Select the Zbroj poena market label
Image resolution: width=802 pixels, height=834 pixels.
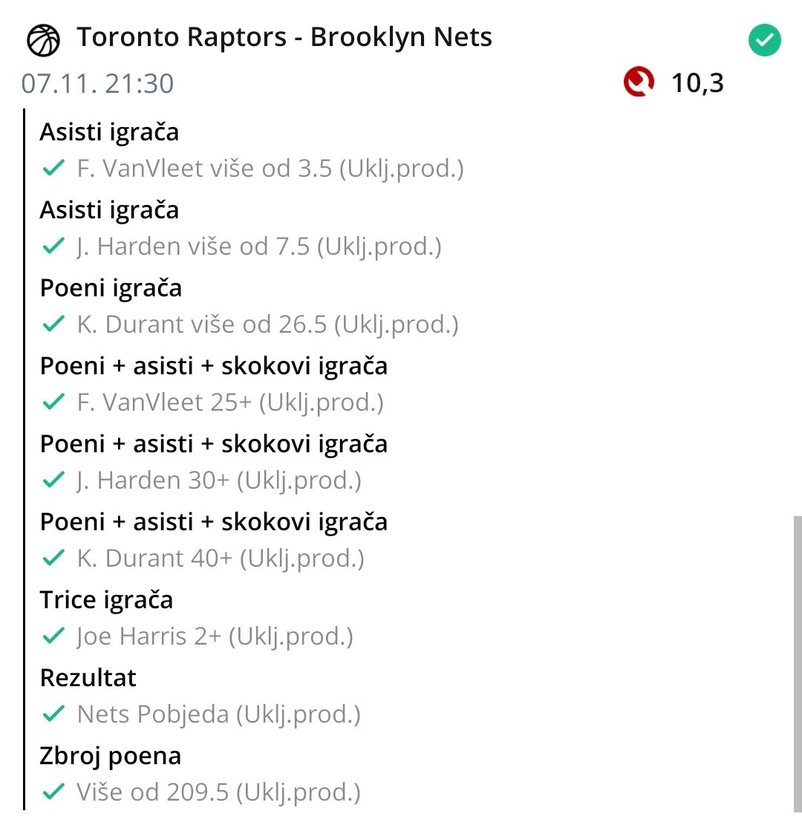point(111,756)
